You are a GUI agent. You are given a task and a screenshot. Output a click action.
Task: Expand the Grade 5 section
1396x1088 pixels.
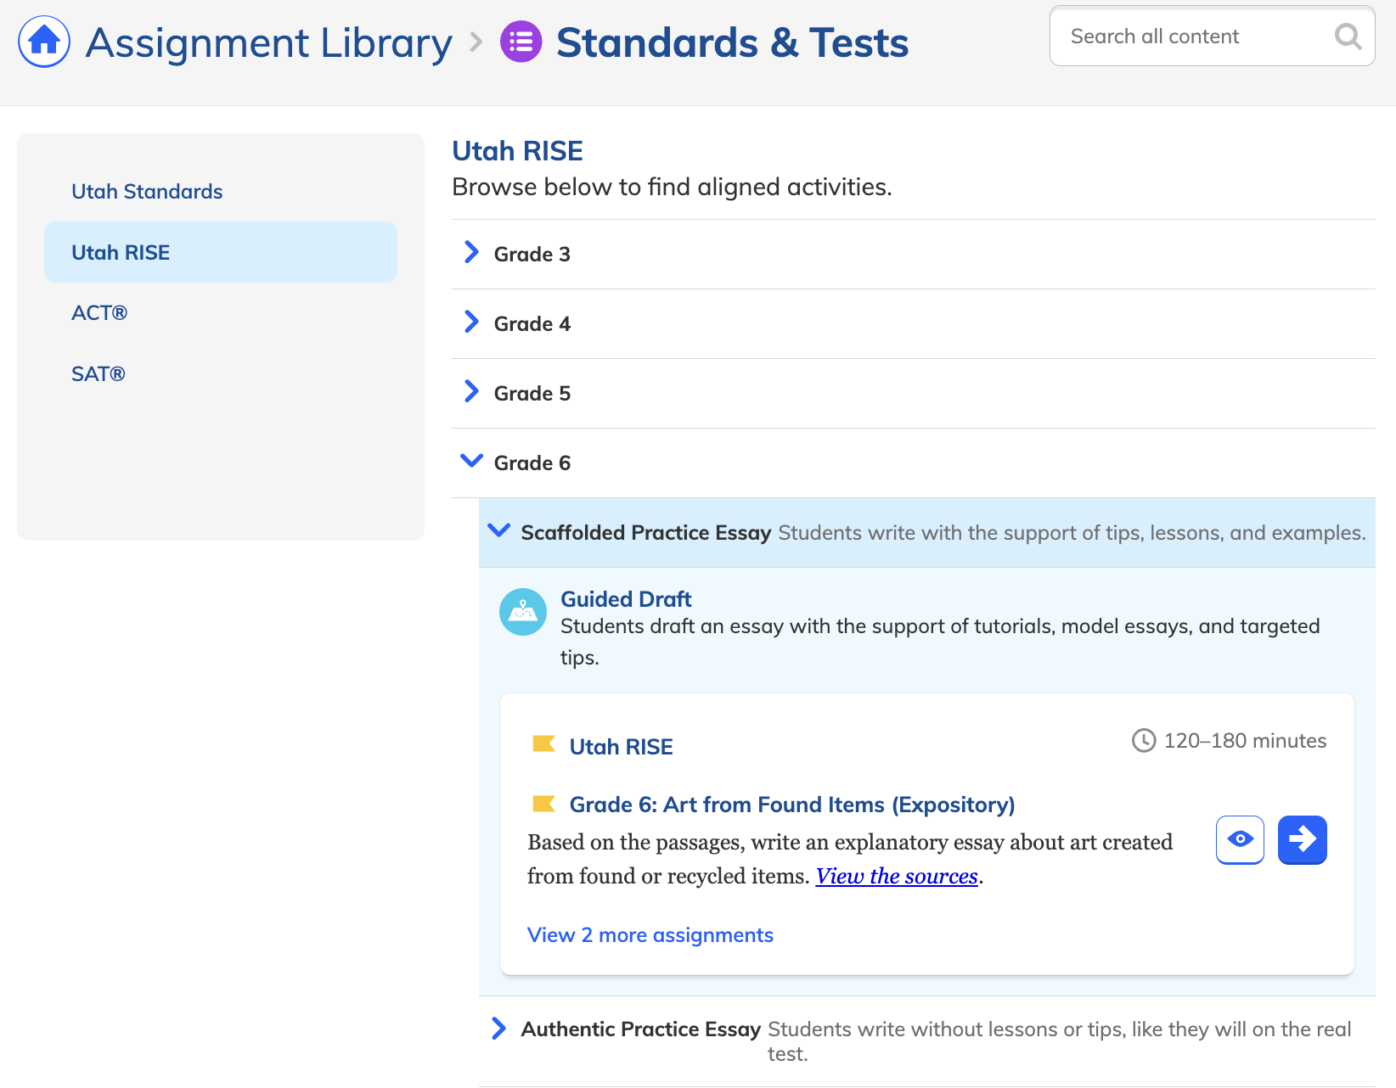(914, 393)
